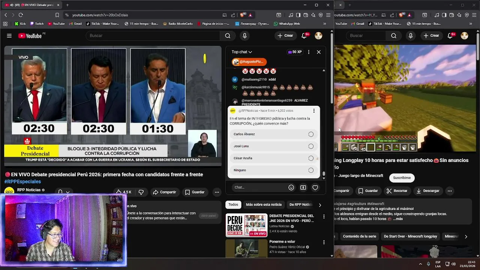Open options for Ponerme a volar video
Screen dimensions: 480x270
coord(324,243)
